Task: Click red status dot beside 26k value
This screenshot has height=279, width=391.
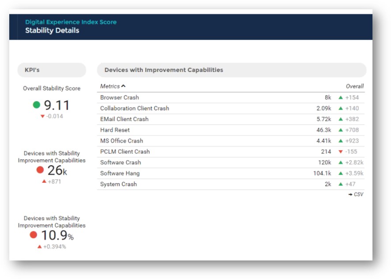Action: click(40, 170)
